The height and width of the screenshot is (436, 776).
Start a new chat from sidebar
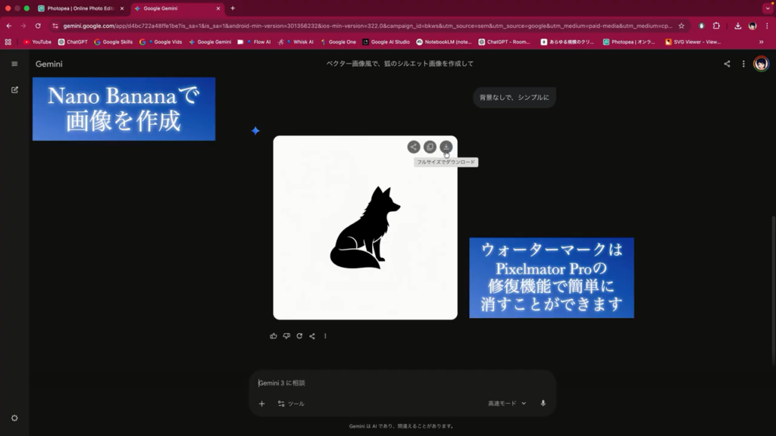14,90
